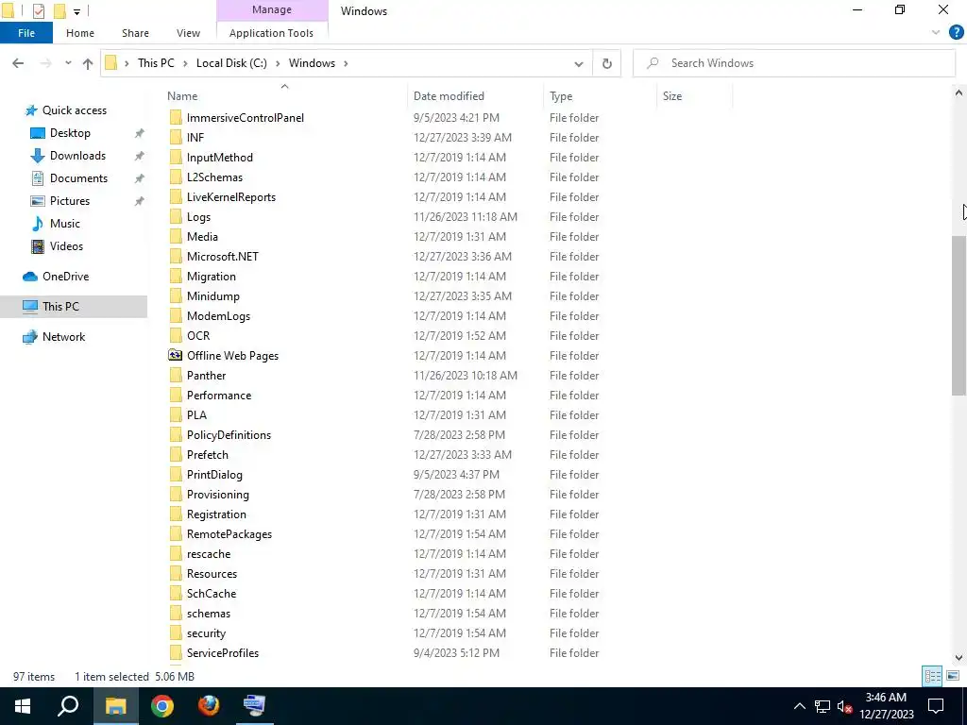Refresh the Windows folder view

607,63
